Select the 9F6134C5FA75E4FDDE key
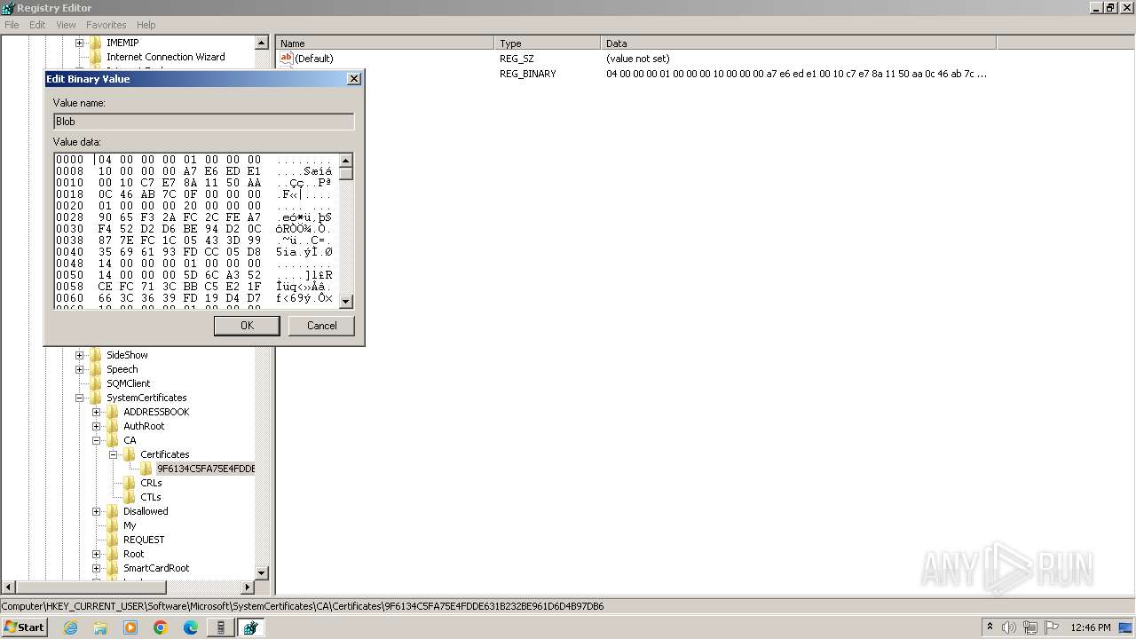This screenshot has width=1136, height=639. tap(205, 469)
